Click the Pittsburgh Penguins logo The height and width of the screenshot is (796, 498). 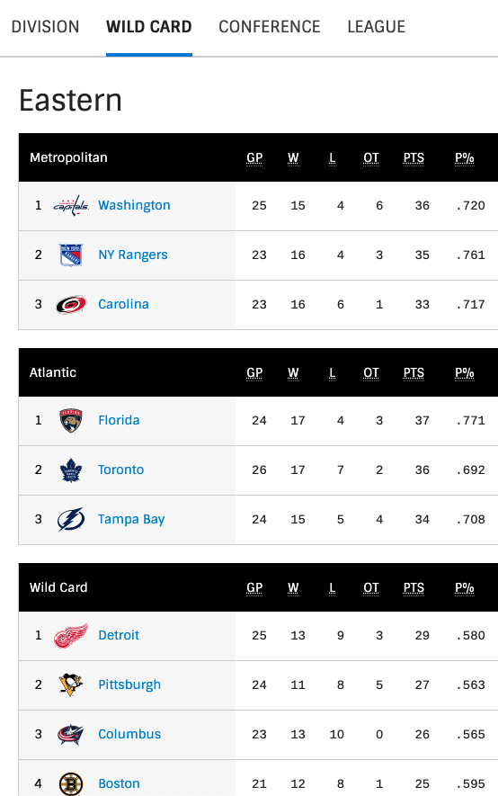pyautogui.click(x=71, y=684)
